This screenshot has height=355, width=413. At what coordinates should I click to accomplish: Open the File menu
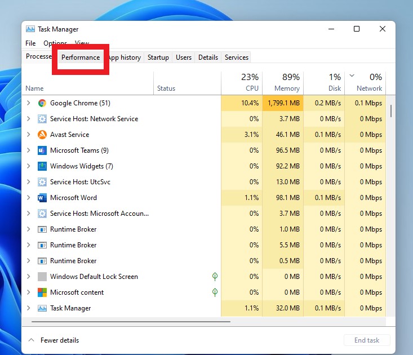click(x=30, y=43)
